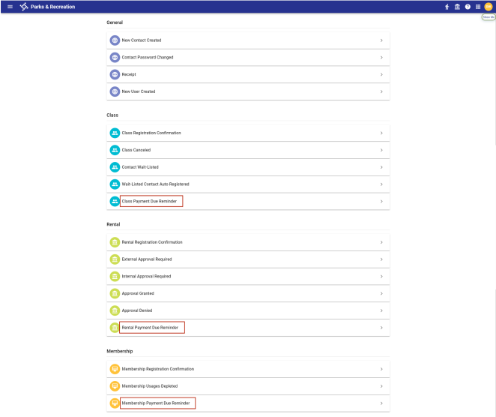Image resolution: width=496 pixels, height=417 pixels.
Task: Open the apps grid launcher
Action: click(478, 7)
